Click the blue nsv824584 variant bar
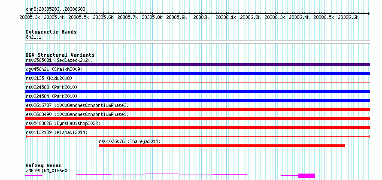Viewport: 382px width, 180px height. click(197, 101)
